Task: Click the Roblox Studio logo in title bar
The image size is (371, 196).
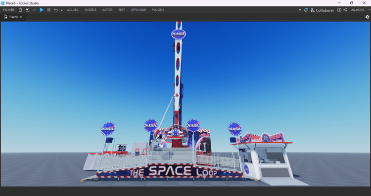Action: 3,3
